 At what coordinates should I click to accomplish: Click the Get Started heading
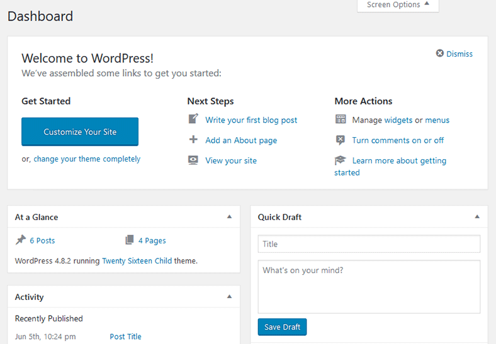coord(46,101)
